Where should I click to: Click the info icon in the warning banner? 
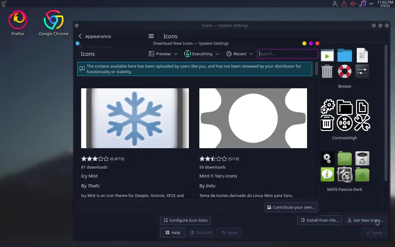tap(82, 69)
